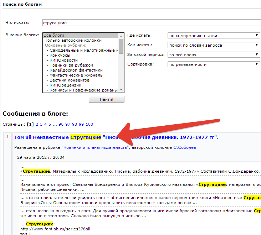Open the 'Как искать' dropdown
Screen dimensions: 261x235
pyautogui.click(x=214, y=45)
